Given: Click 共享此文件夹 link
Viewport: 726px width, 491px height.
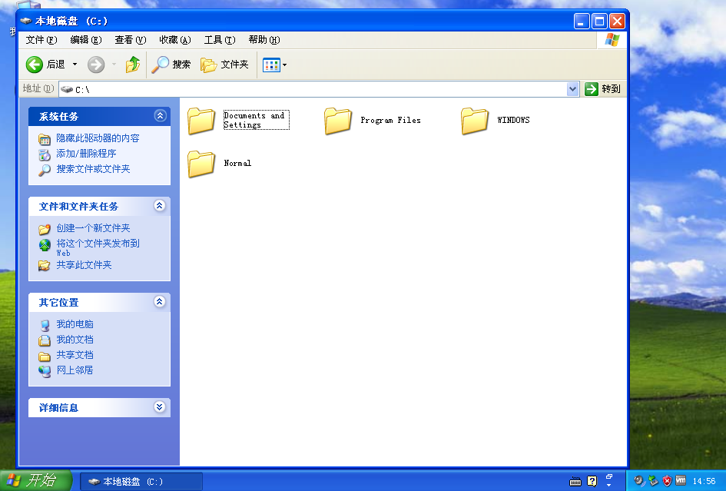Looking at the screenshot, I should (84, 265).
